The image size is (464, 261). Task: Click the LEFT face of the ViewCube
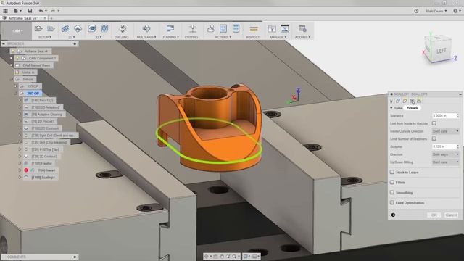tap(441, 51)
